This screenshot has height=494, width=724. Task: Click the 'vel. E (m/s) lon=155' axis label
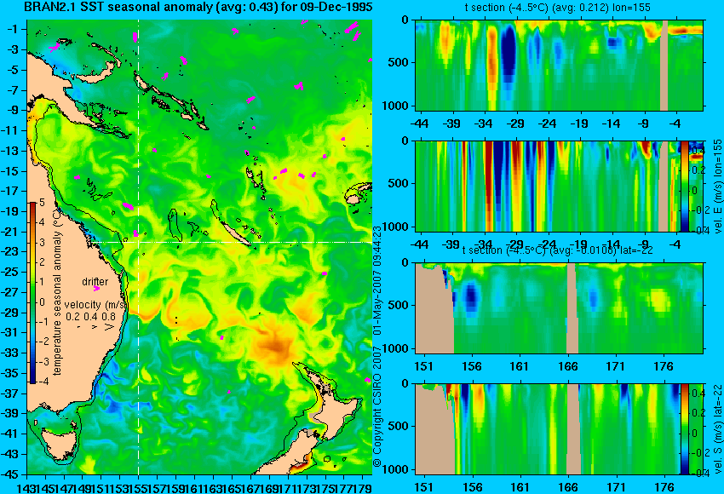(717, 187)
